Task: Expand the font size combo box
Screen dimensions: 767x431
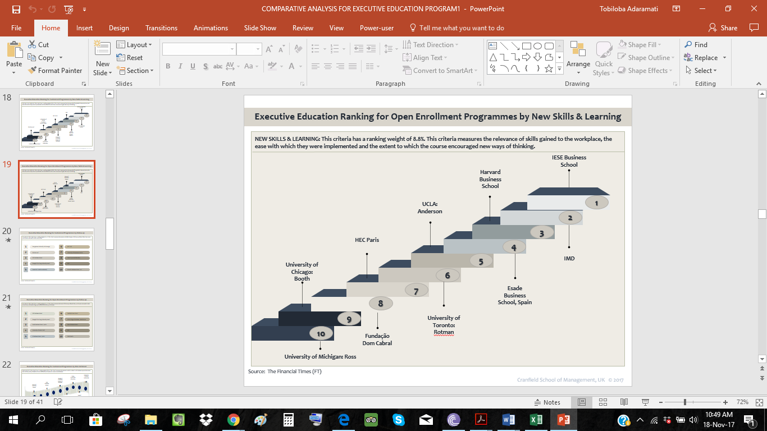Action: tap(258, 49)
